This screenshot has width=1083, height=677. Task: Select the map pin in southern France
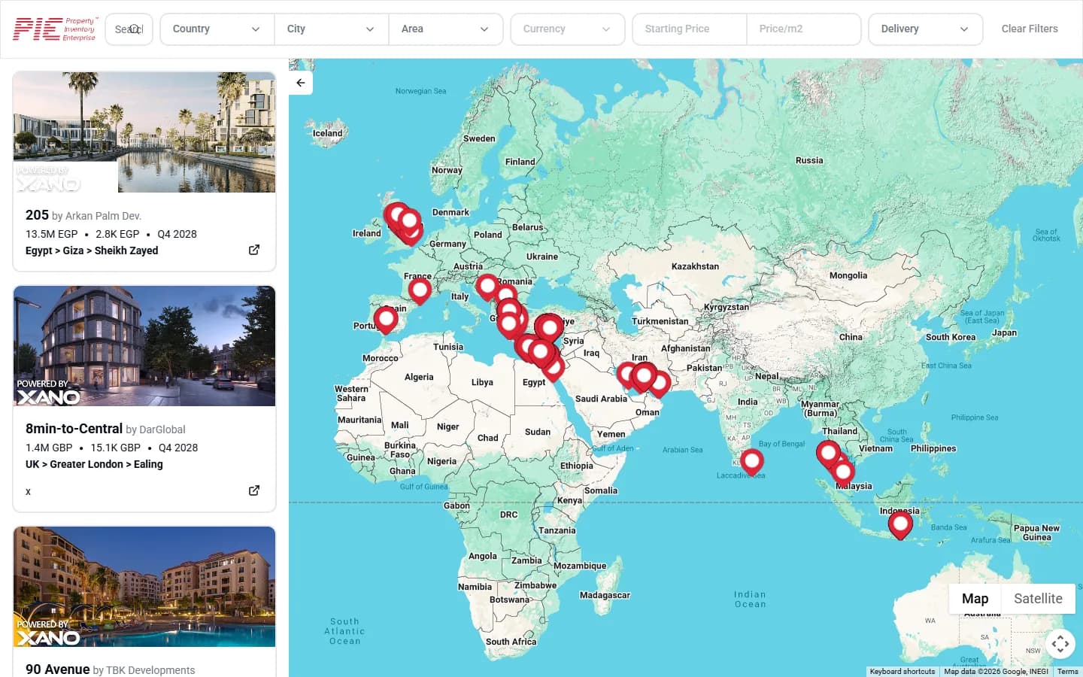(x=420, y=289)
